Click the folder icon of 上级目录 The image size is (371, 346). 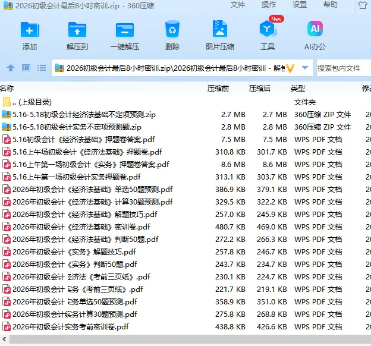(7, 102)
